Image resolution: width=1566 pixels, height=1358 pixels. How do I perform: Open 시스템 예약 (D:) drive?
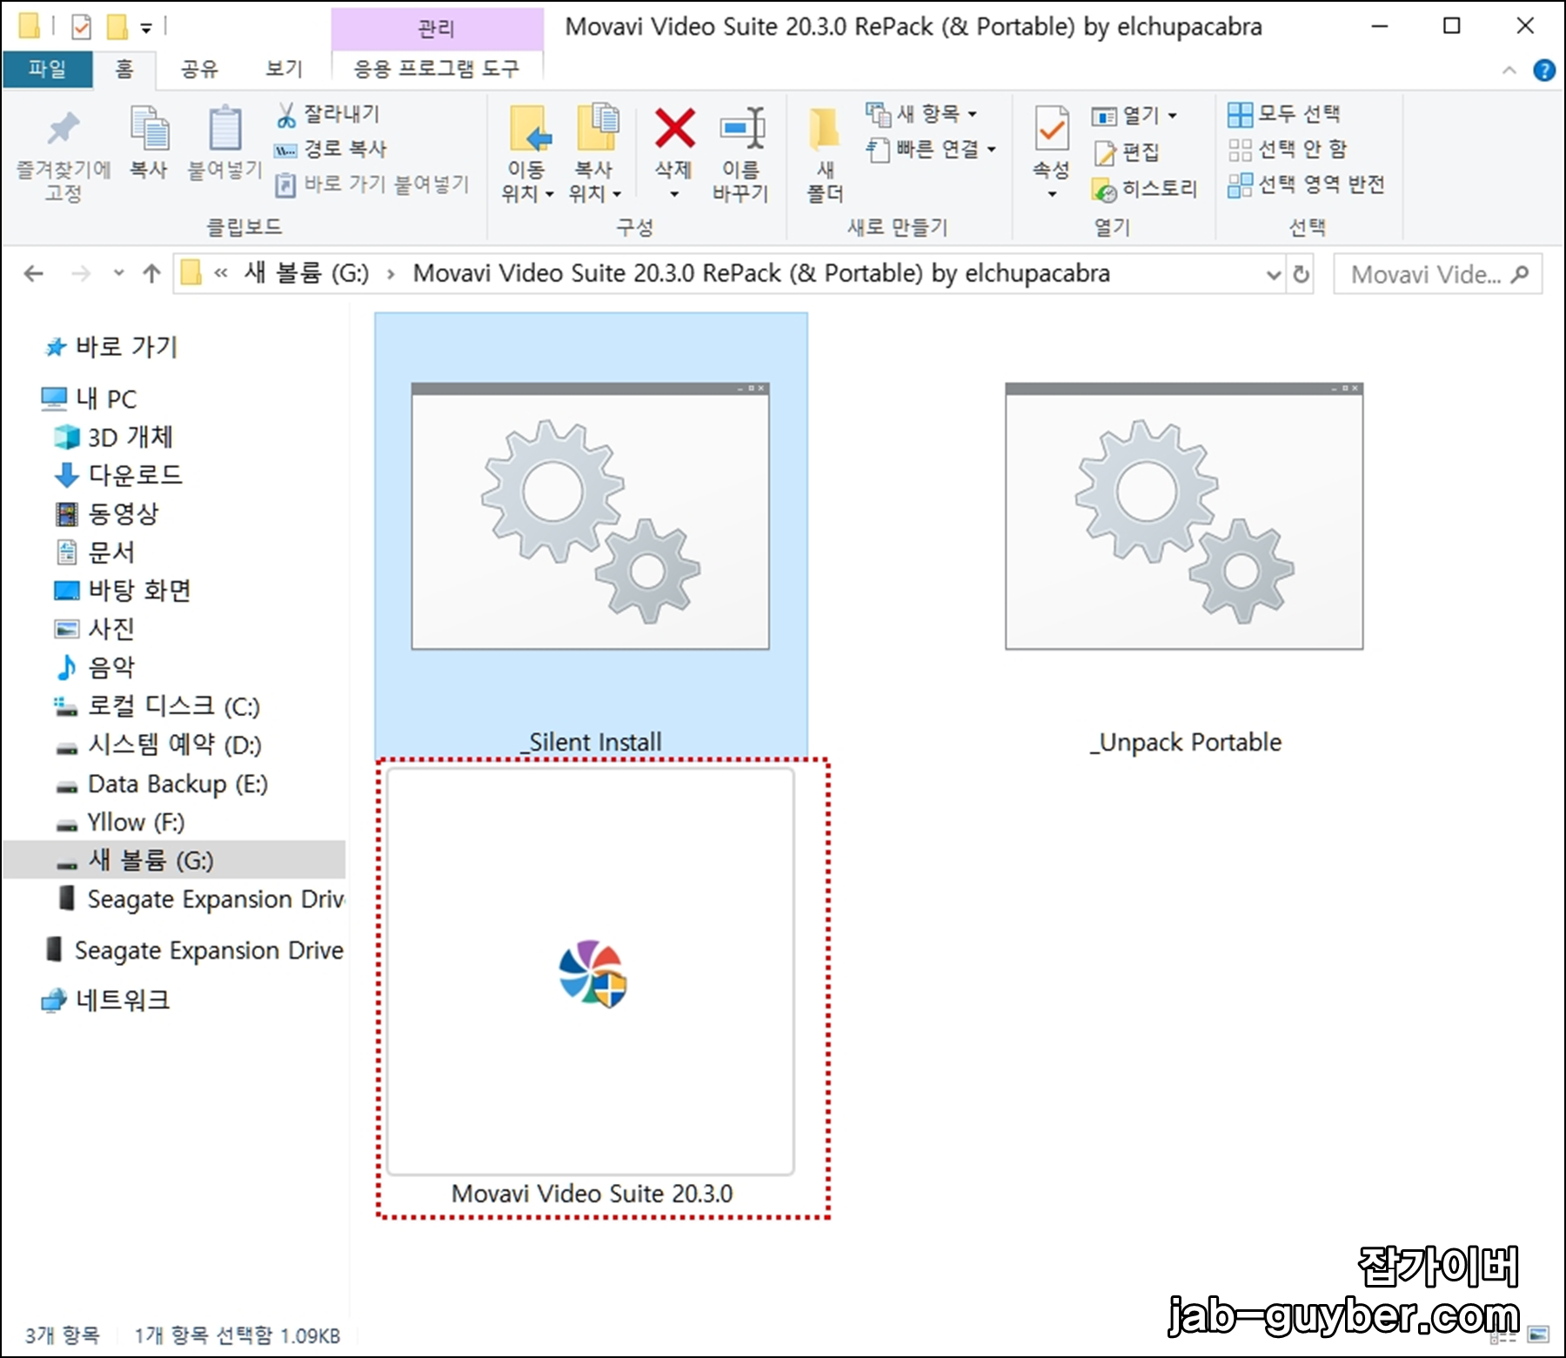[x=158, y=745]
